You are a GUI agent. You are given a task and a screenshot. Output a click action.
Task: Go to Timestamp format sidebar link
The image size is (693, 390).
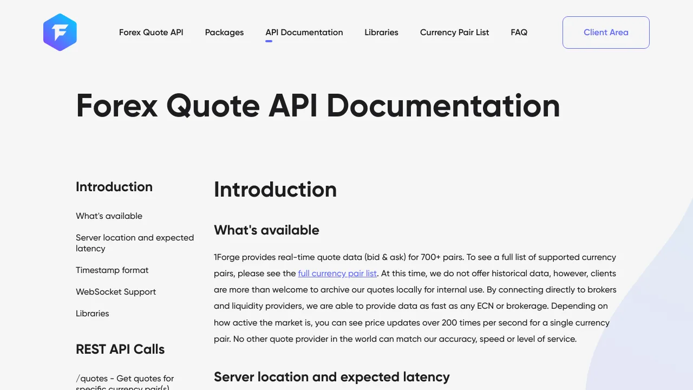click(112, 270)
